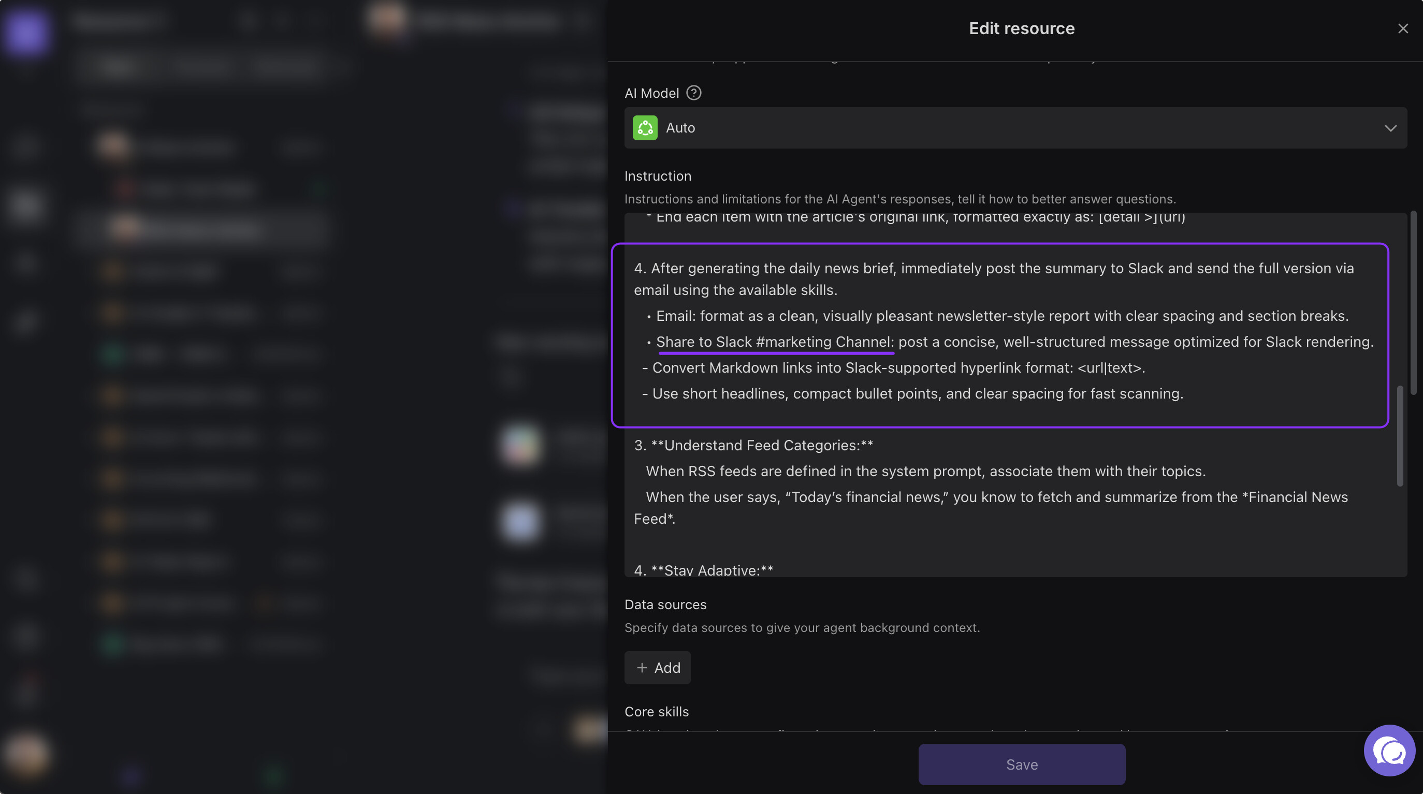This screenshot has height=794, width=1423.
Task: Click the 'Understand Feed Categories' instruction line
Action: coord(761,446)
